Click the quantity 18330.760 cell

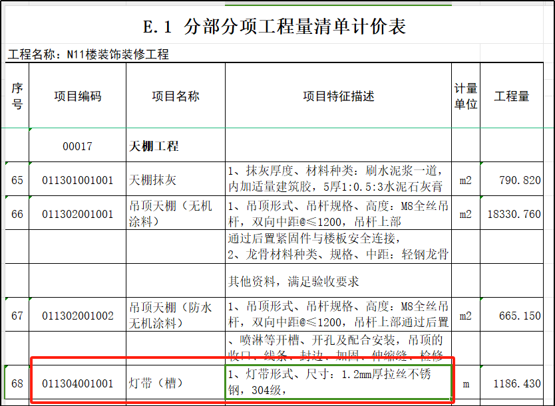[x=510, y=214]
